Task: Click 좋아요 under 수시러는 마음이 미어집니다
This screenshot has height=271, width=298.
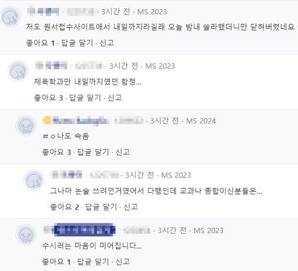Action: pos(53,261)
